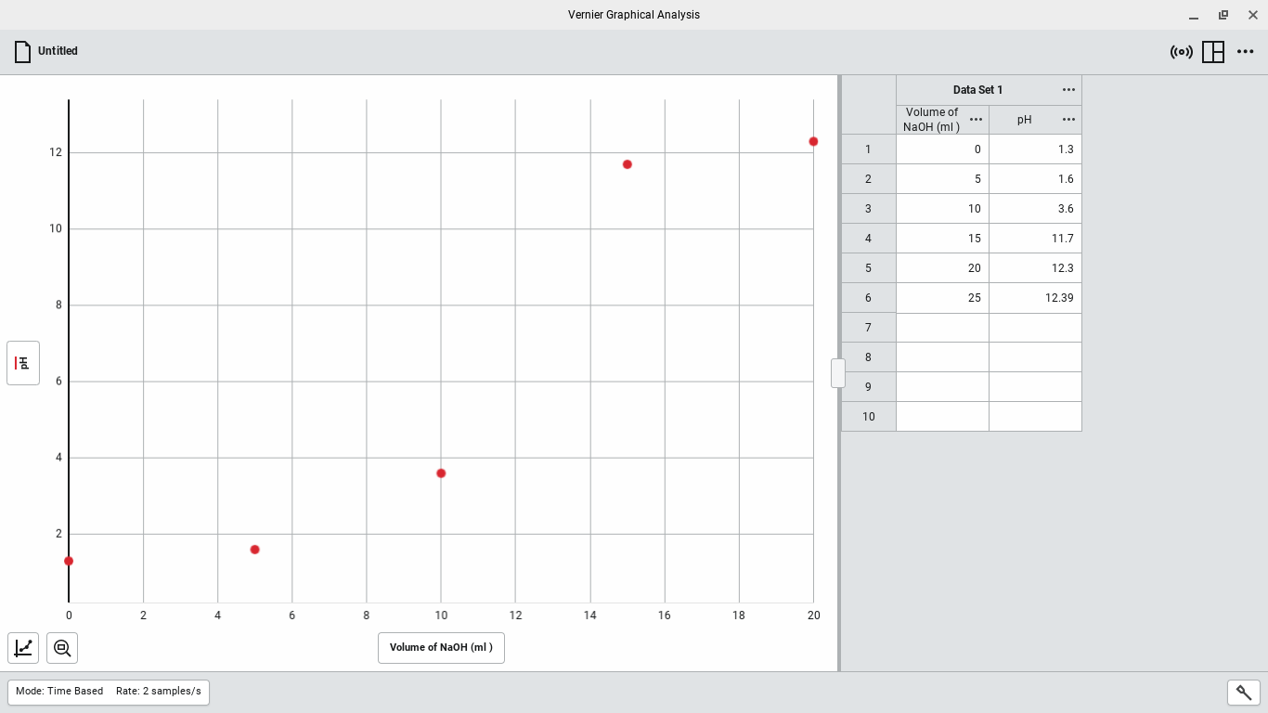Restore the application window size
The image size is (1268, 713).
point(1223,15)
